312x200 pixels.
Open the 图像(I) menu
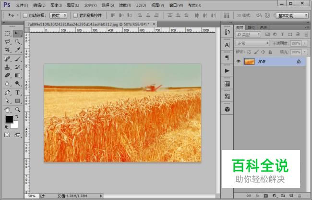point(56,5)
